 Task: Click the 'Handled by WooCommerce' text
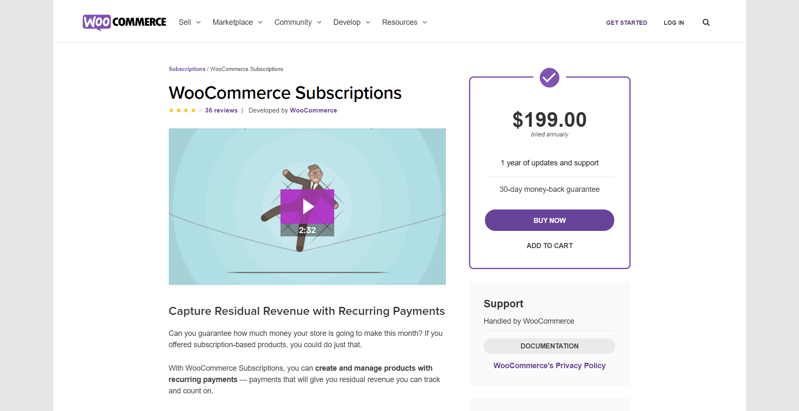(529, 321)
